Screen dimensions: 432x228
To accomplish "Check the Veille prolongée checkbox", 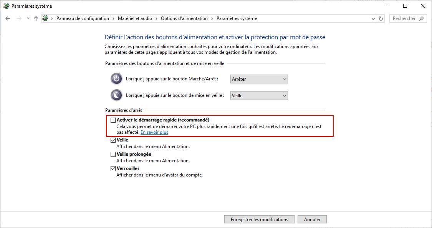I will [x=113, y=154].
